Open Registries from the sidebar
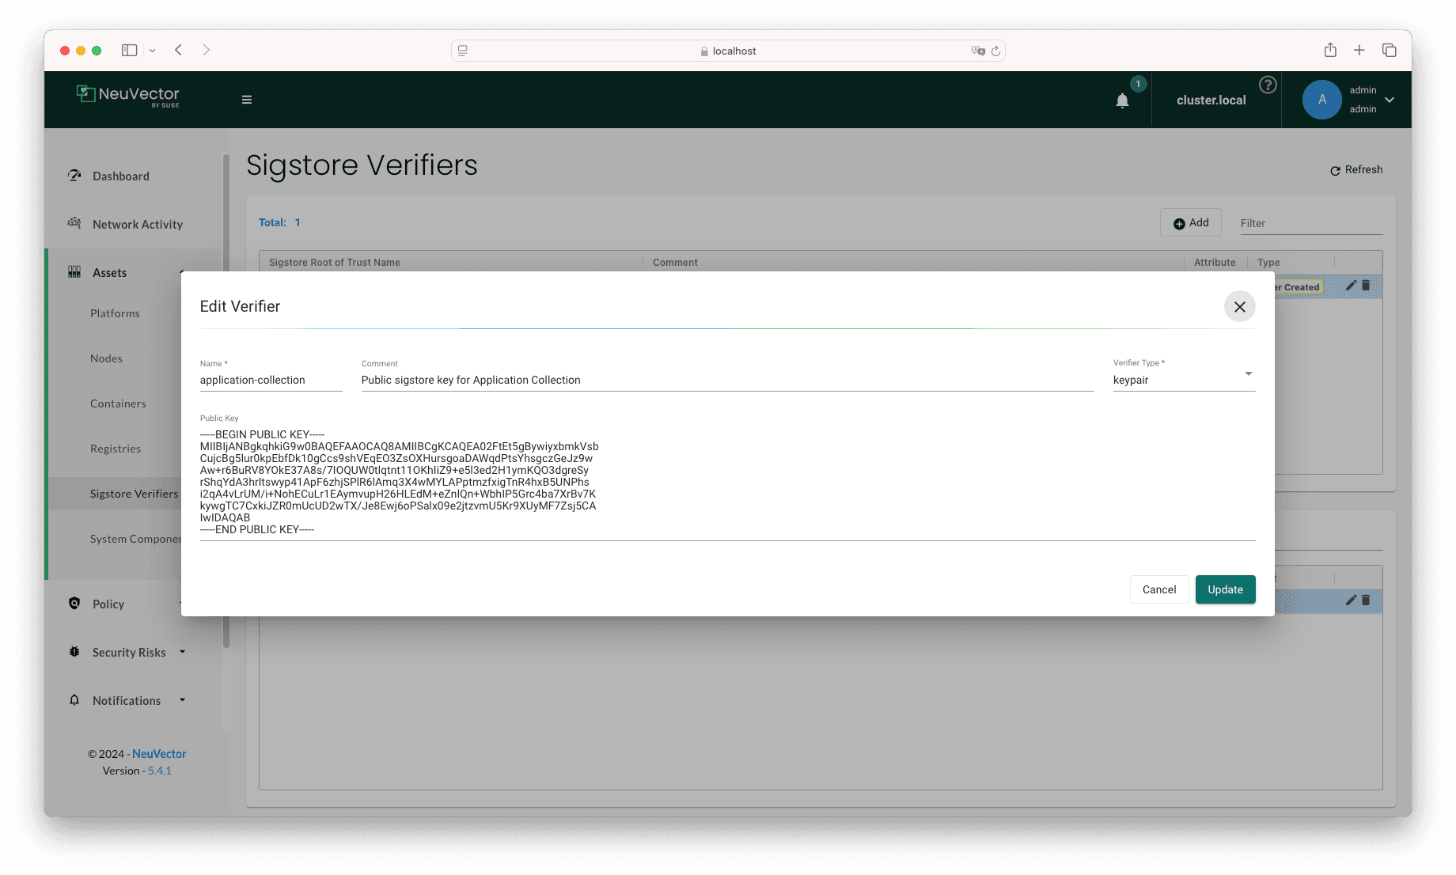Image resolution: width=1456 pixels, height=875 pixels. [115, 448]
